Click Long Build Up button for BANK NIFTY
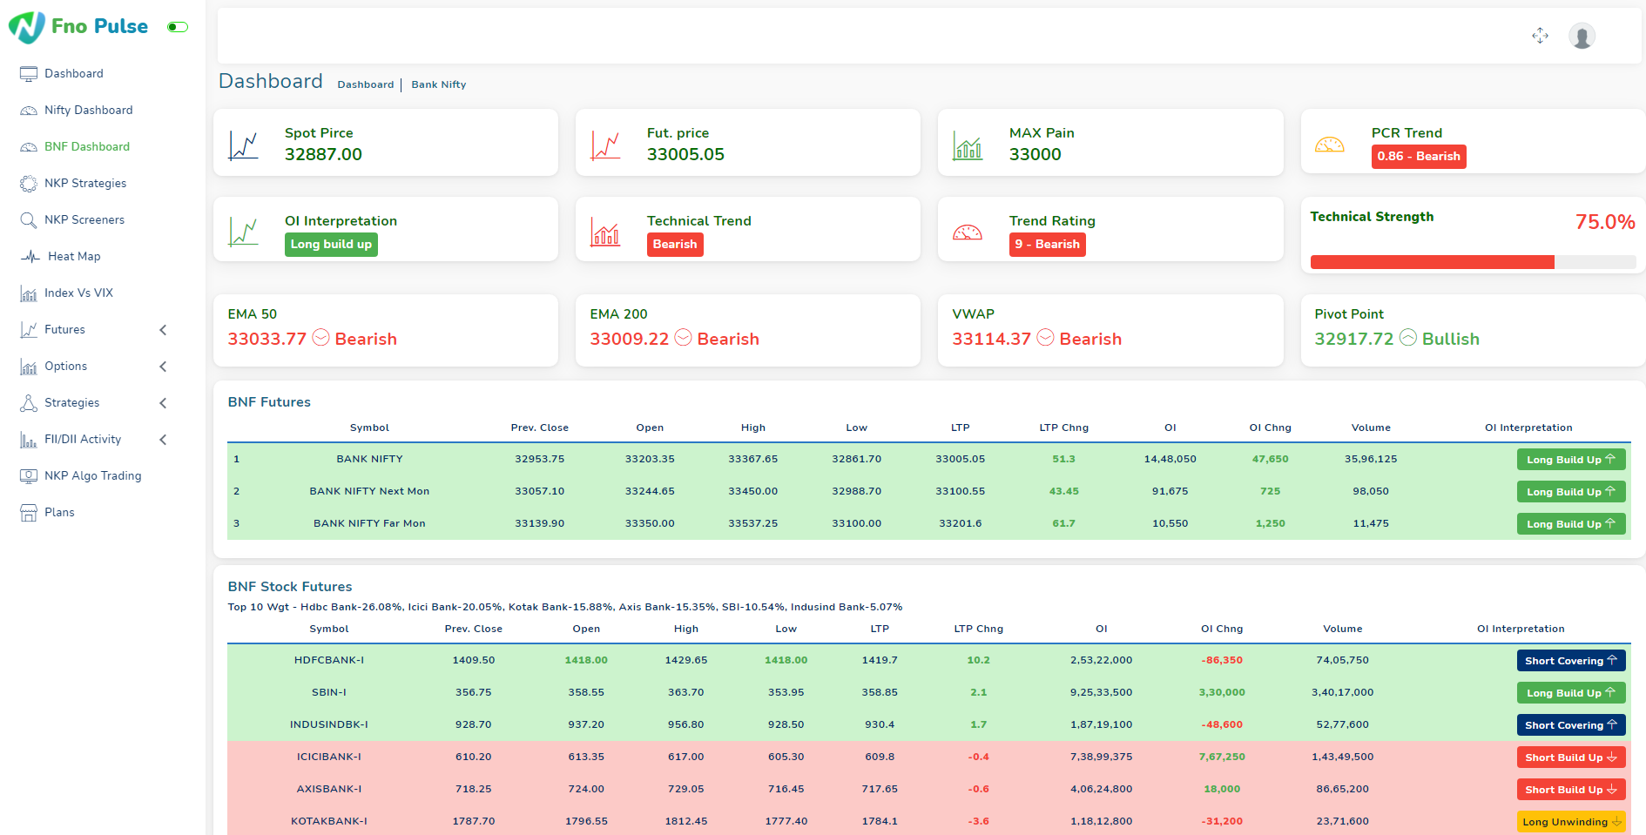This screenshot has width=1646, height=835. [1571, 460]
